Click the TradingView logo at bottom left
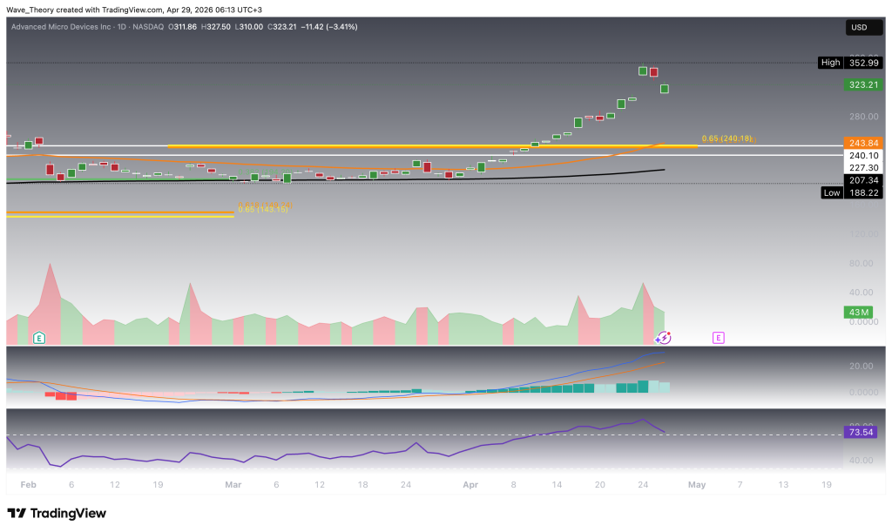 [x=57, y=513]
